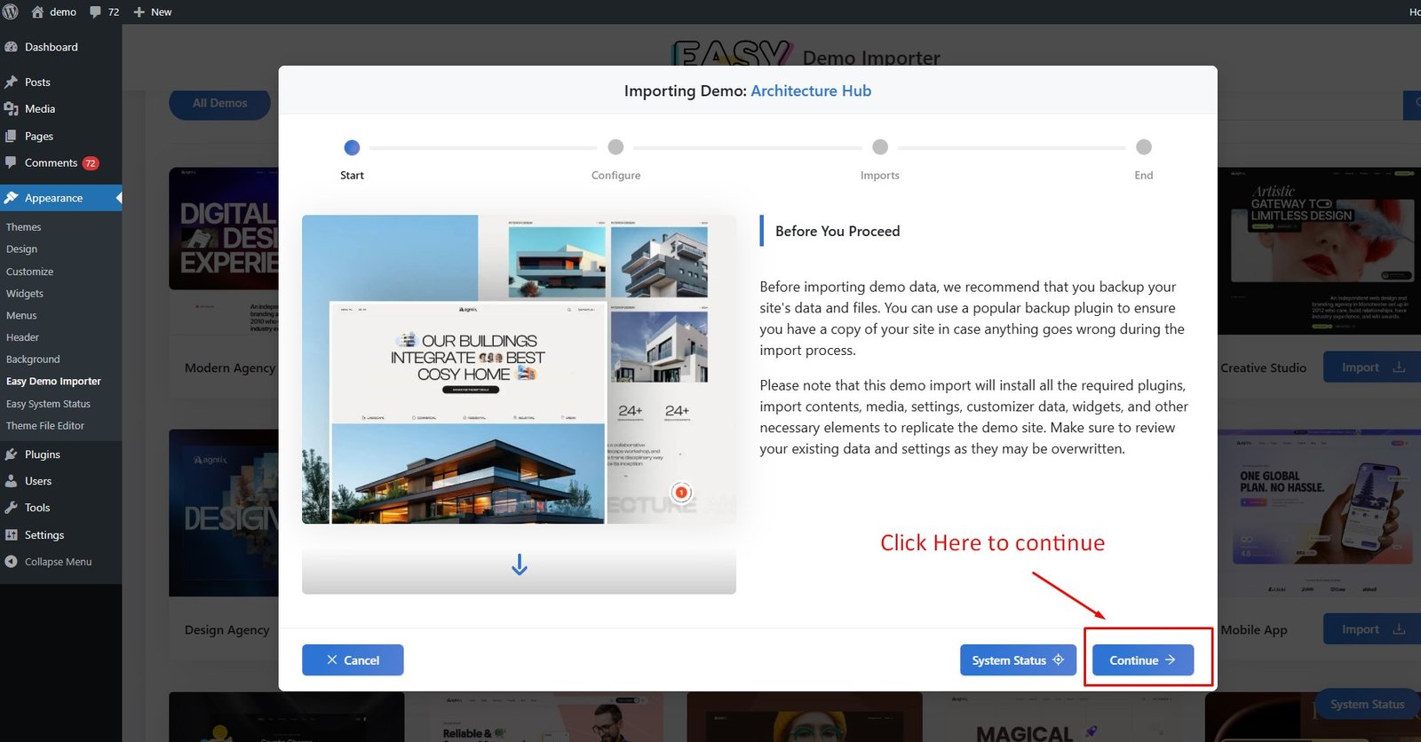Click the Comments 72 count badge
Viewport: 1421px width, 742px height.
[91, 163]
